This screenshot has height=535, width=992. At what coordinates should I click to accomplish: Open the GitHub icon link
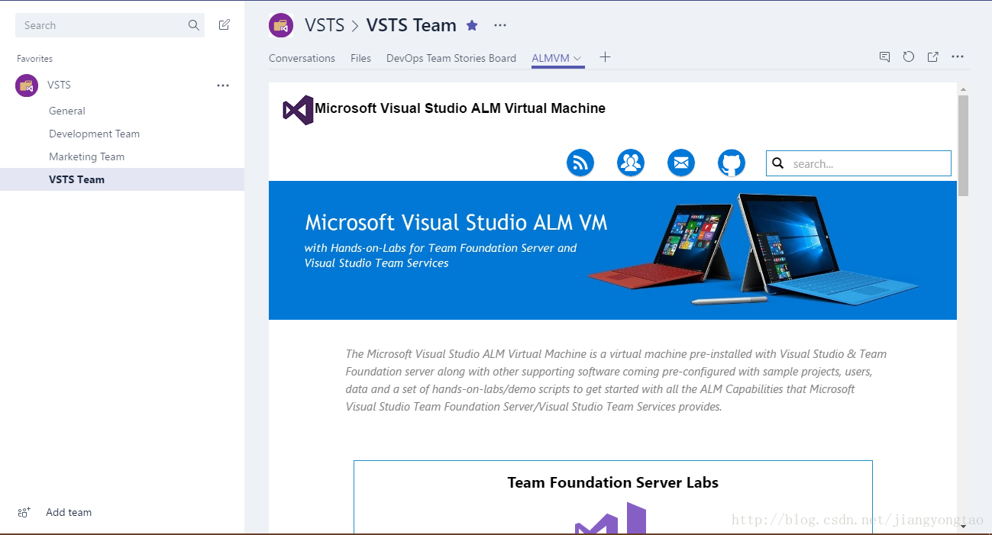[732, 163]
